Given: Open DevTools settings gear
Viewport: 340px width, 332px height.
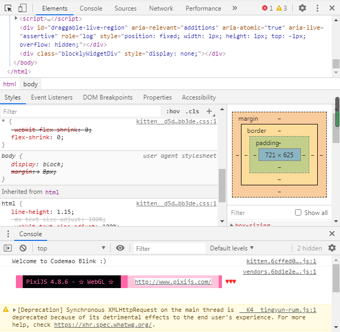Looking at the screenshot, I should [302, 8].
